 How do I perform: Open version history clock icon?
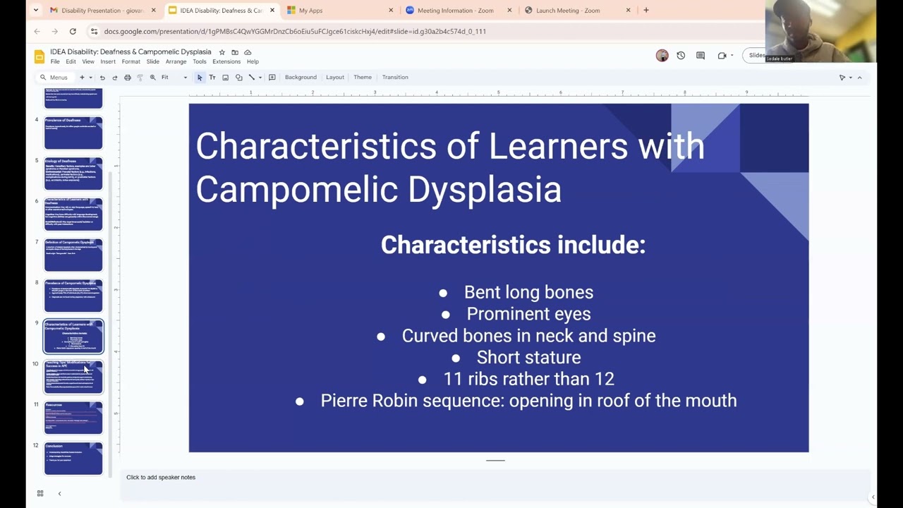click(x=681, y=56)
